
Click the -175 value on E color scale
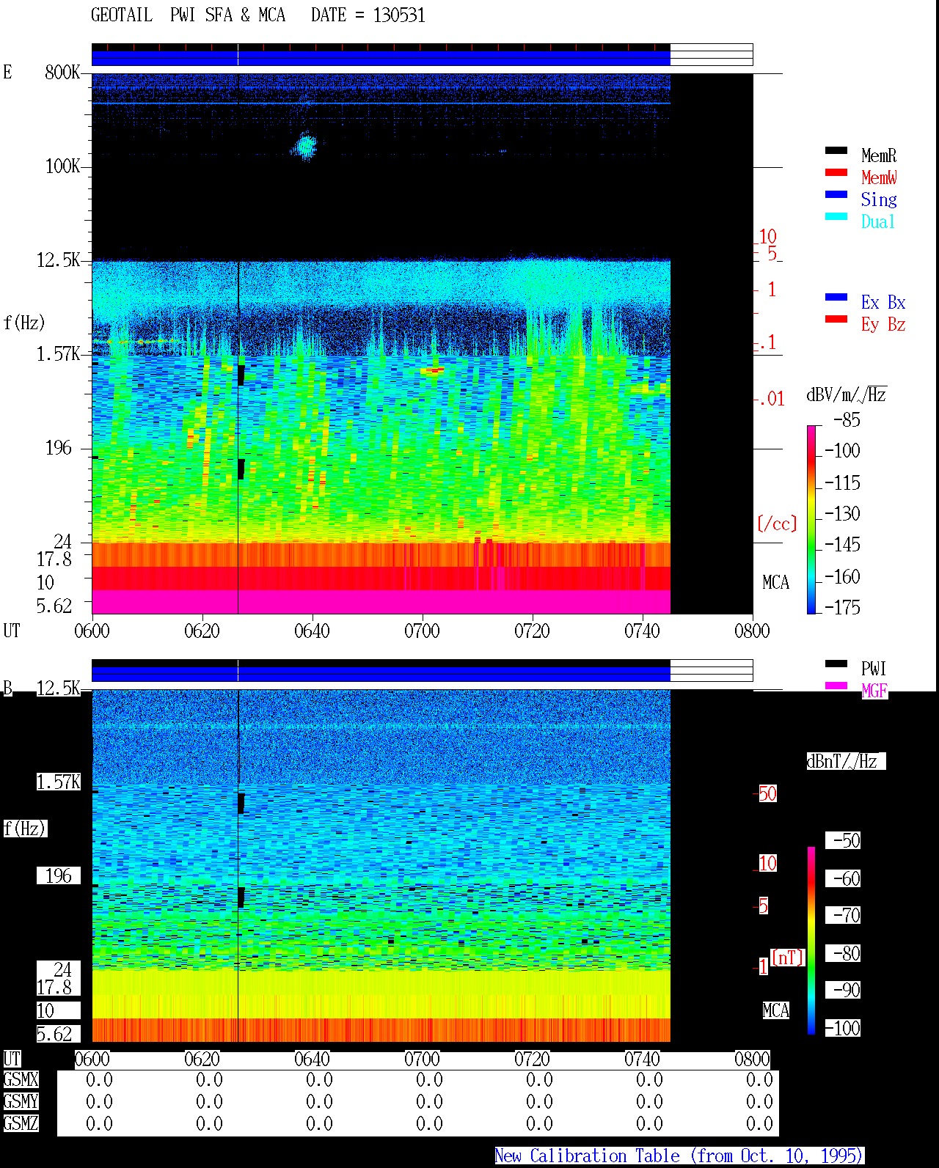point(842,607)
